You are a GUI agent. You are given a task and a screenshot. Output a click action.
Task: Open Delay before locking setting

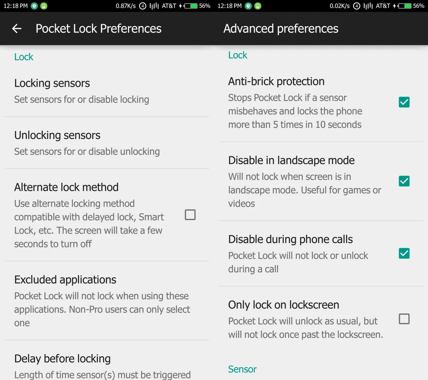(102, 366)
